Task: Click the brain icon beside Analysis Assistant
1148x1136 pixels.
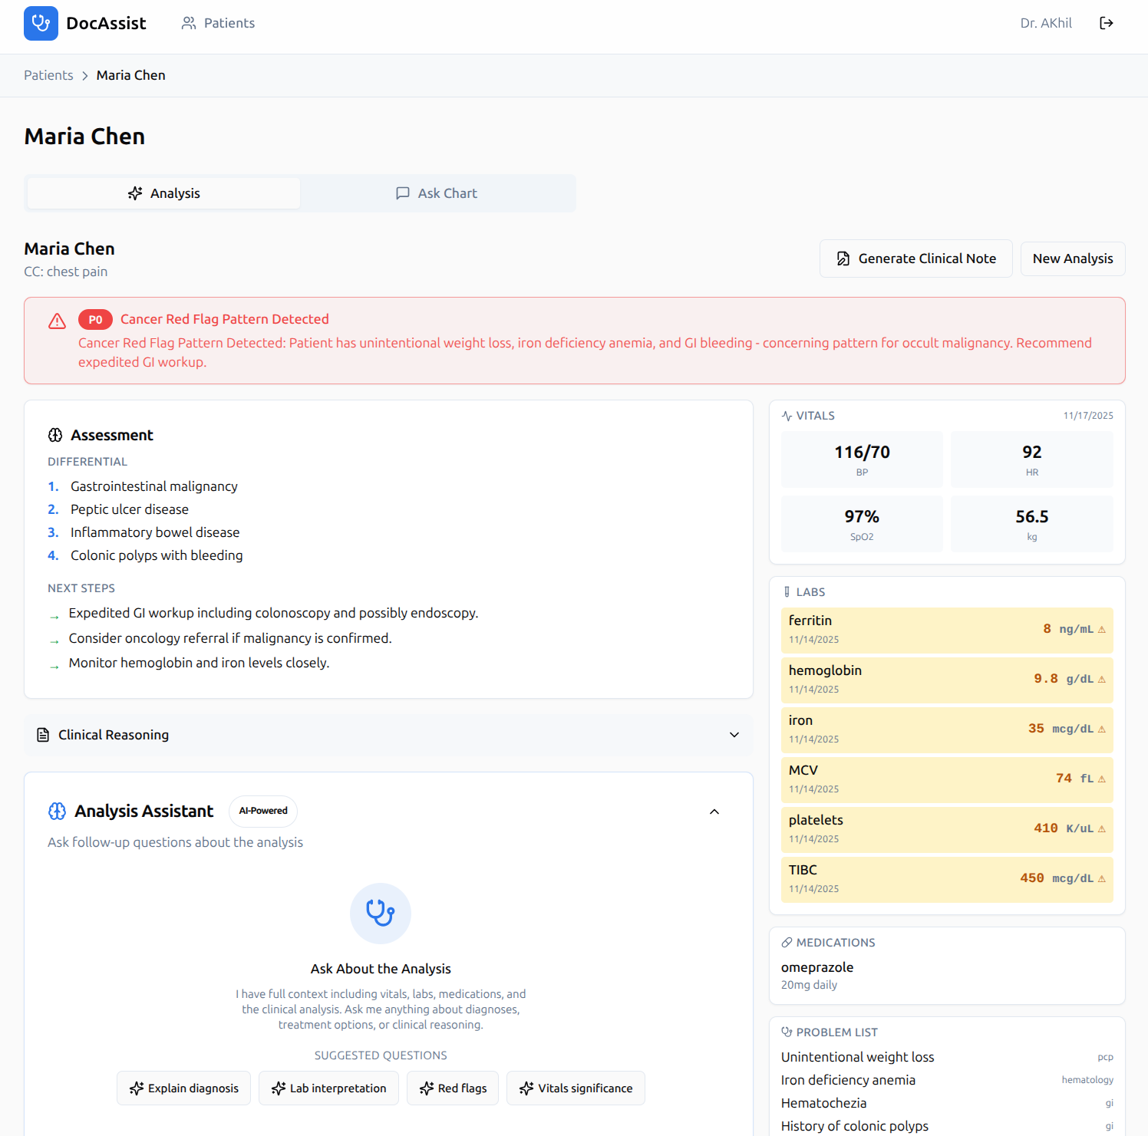Action: [58, 811]
